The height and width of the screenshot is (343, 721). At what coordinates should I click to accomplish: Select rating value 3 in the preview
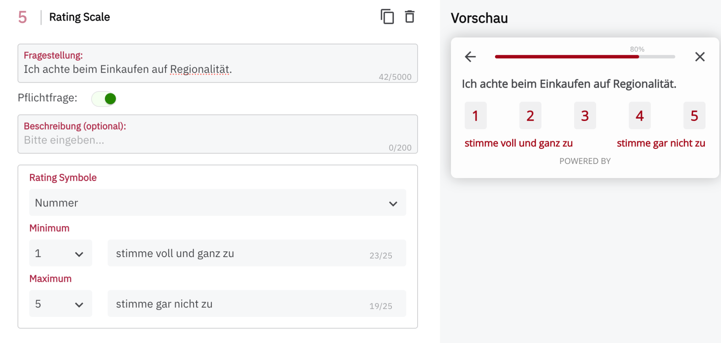tap(585, 115)
